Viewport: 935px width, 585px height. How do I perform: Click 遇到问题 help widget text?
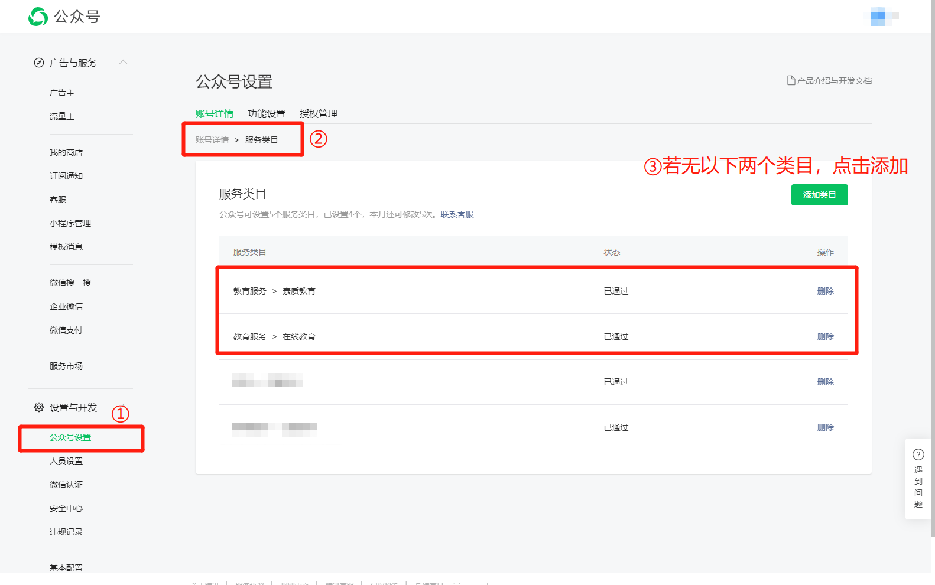[918, 487]
